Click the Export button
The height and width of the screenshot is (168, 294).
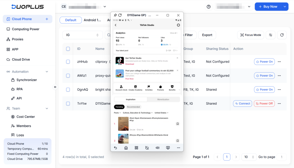207,35
